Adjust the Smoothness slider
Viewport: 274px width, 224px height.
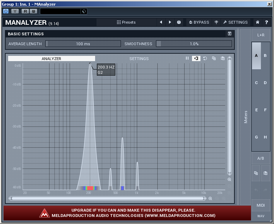194,44
